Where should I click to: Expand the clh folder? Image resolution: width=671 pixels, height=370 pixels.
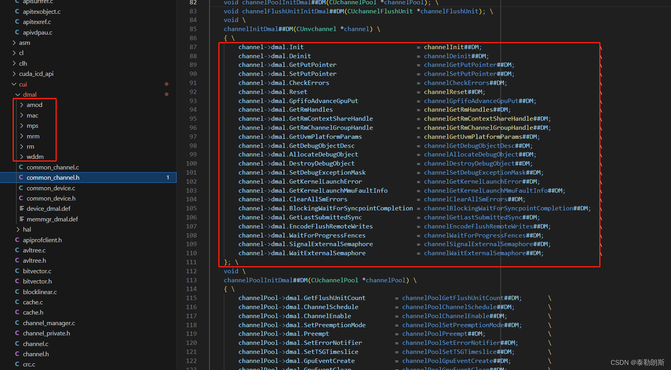(x=14, y=63)
